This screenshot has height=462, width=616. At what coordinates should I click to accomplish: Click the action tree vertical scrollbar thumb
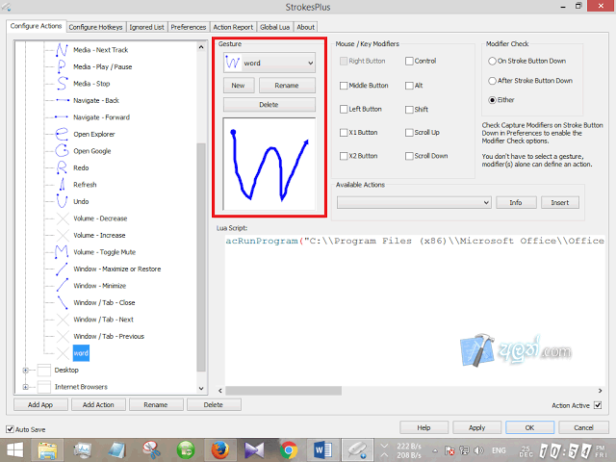[x=201, y=257]
